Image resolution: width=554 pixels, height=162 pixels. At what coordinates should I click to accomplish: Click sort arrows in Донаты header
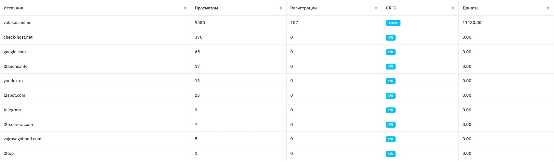[x=548, y=8]
